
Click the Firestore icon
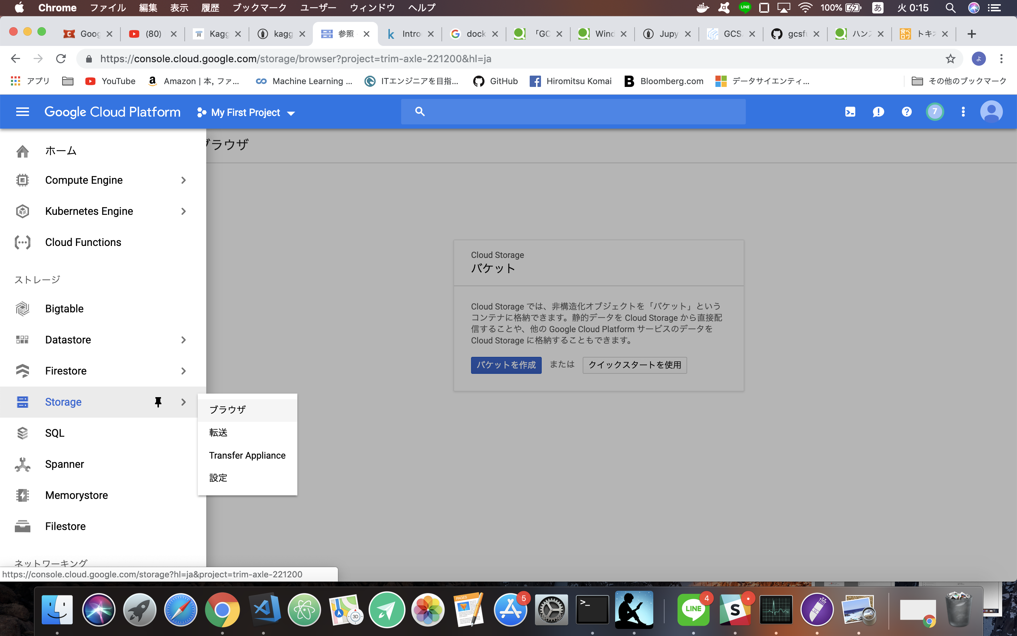tap(22, 371)
